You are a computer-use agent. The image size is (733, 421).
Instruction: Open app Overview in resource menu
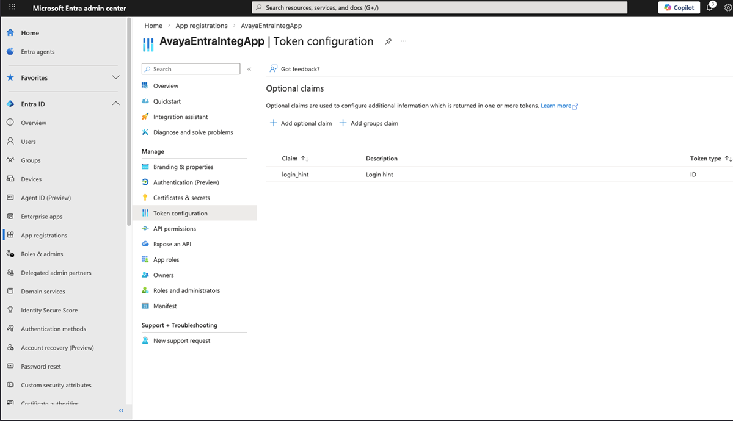[x=166, y=86]
